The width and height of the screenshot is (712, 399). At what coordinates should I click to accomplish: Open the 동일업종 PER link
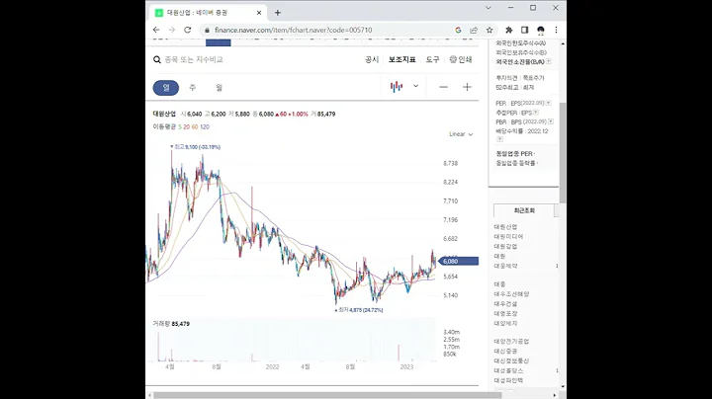point(514,154)
